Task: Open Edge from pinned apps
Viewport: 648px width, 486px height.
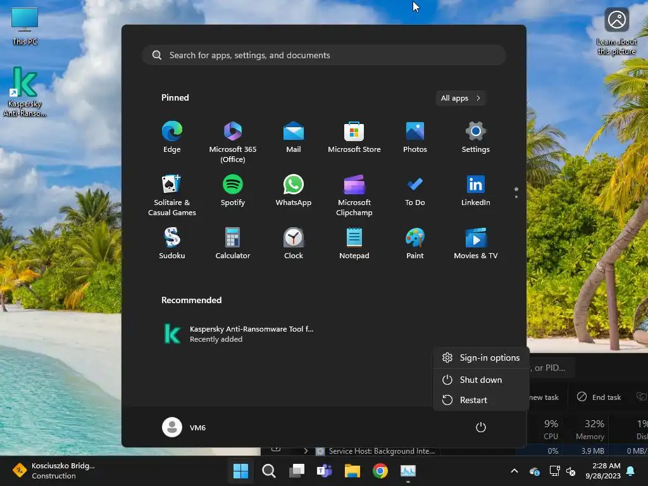Action: click(172, 137)
